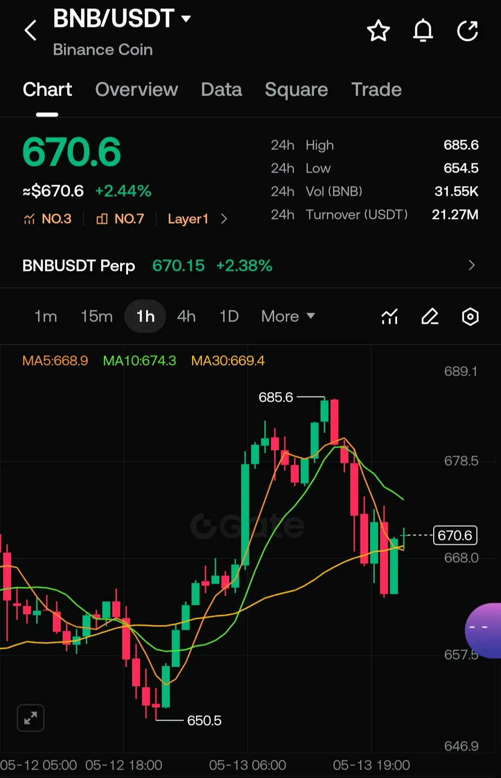Select the 1h timeframe
This screenshot has width=501, height=778.
145,316
